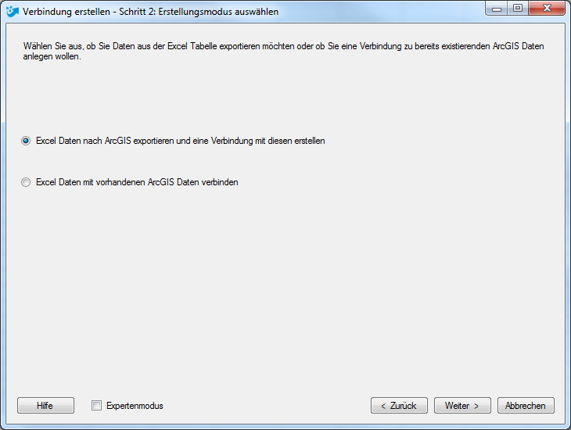Click the word 'ArcGIS' in the first radio option
The height and width of the screenshot is (430, 571).
[117, 141]
